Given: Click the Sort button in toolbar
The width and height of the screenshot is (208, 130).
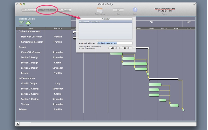Looking at the screenshot, I should (x=118, y=10).
